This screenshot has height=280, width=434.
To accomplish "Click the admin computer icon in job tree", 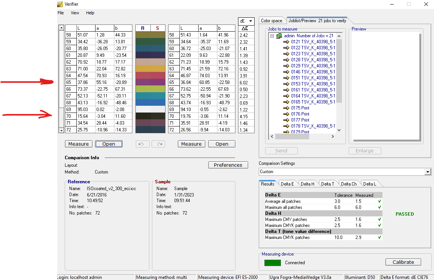I will coord(279,36).
